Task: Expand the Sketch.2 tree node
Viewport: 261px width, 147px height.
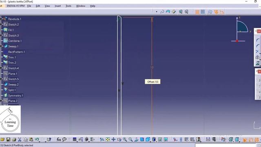Action: [1, 24]
